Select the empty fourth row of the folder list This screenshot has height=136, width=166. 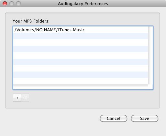click(81, 49)
